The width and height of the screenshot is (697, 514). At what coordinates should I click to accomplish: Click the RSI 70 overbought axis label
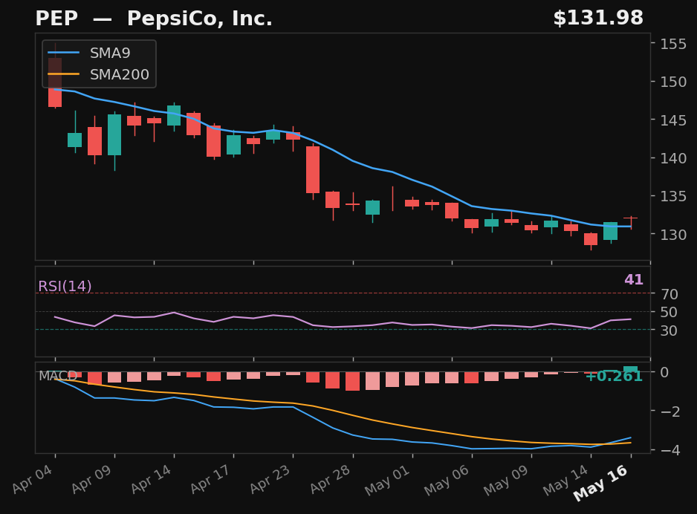click(x=669, y=293)
